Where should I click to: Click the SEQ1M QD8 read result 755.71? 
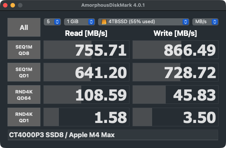click(x=86, y=50)
